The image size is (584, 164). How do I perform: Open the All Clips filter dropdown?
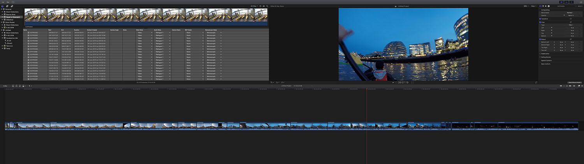click(x=255, y=6)
